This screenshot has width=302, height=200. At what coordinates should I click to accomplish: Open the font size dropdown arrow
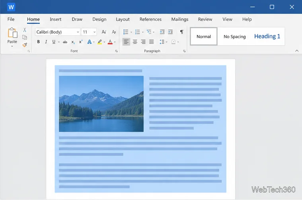pyautogui.click(x=95, y=32)
